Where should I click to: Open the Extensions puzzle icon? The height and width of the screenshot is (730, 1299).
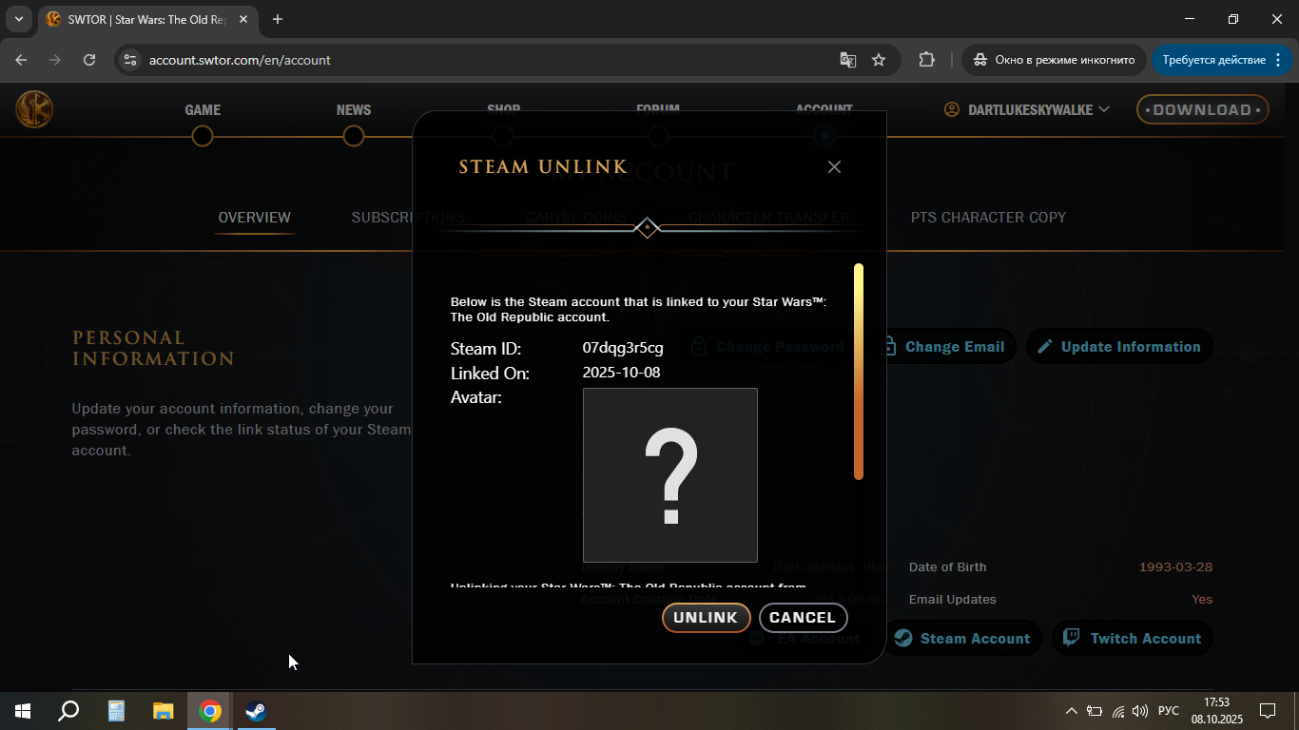(926, 60)
